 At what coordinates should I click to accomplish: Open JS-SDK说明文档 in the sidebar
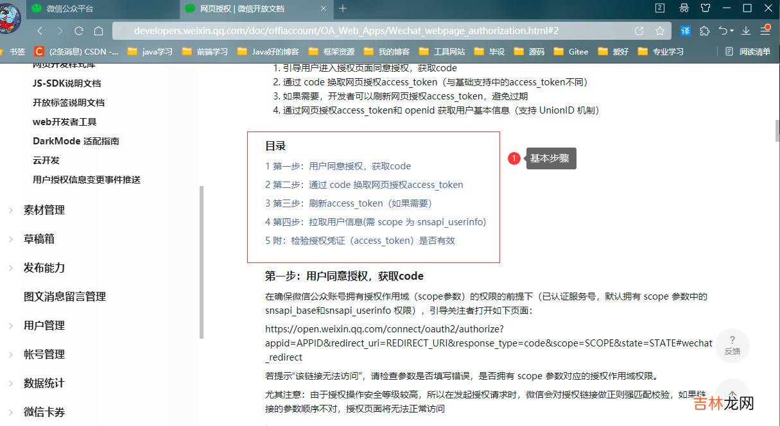point(67,83)
